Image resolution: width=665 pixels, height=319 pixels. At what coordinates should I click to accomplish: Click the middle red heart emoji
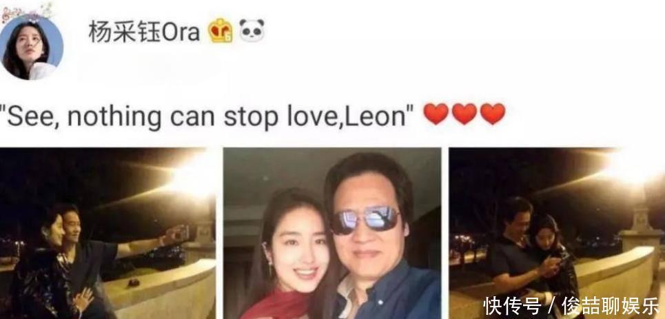coord(464,114)
